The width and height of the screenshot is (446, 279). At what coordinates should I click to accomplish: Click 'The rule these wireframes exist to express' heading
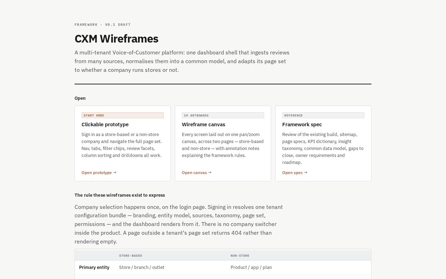point(120,195)
